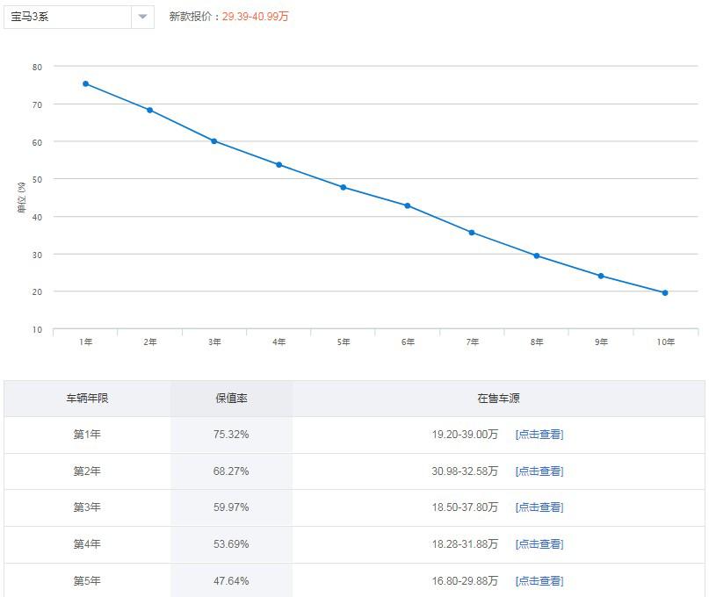
Task: Click the 18.50-37.80万 price range
Action: click(465, 507)
